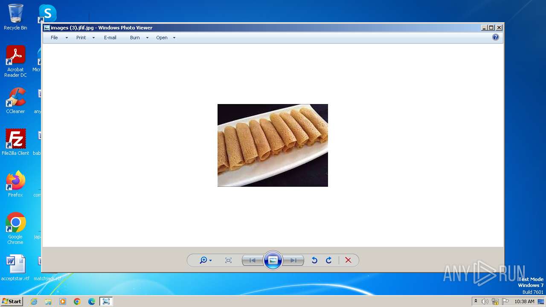Open the Skype desktop shortcut
This screenshot has width=546, height=307.
(x=47, y=14)
